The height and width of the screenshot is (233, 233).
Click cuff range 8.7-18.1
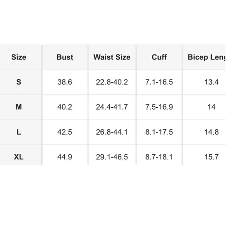pos(159,157)
